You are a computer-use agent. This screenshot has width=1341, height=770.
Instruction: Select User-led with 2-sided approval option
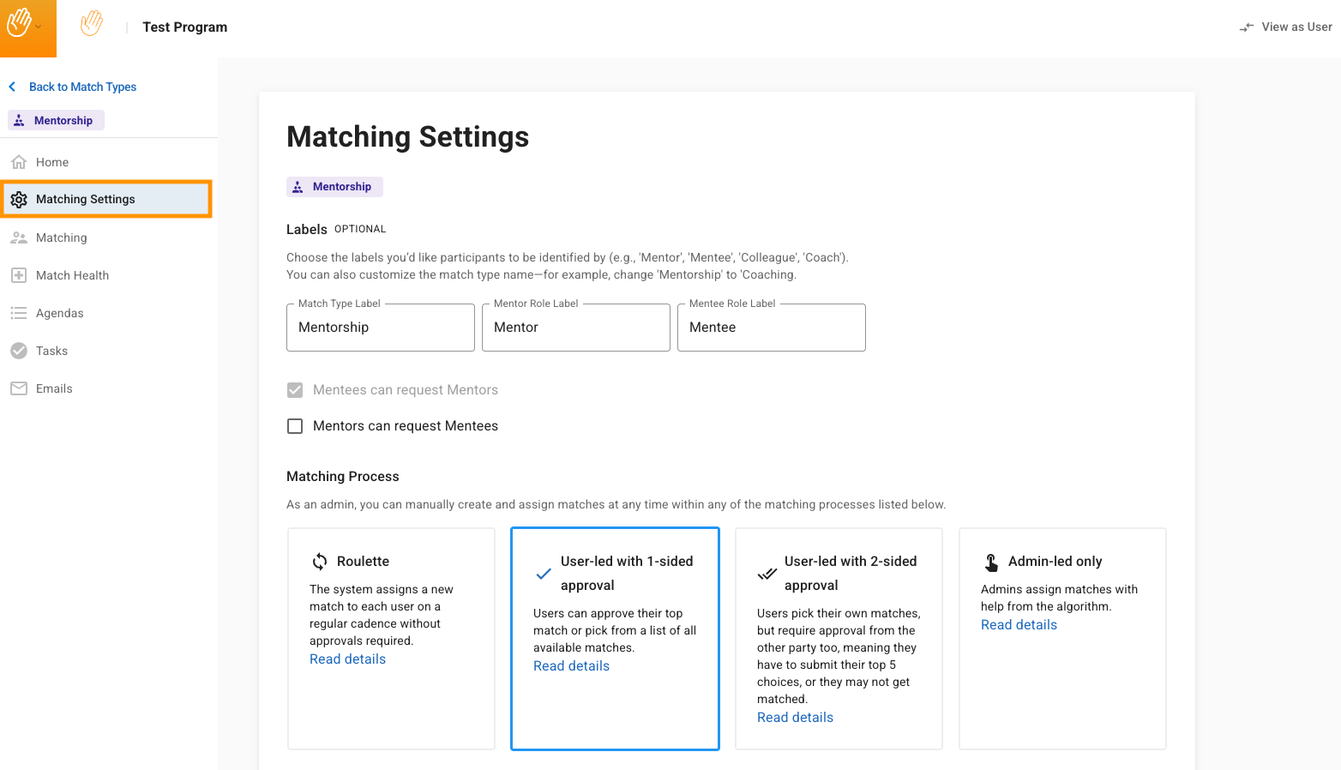pos(839,638)
